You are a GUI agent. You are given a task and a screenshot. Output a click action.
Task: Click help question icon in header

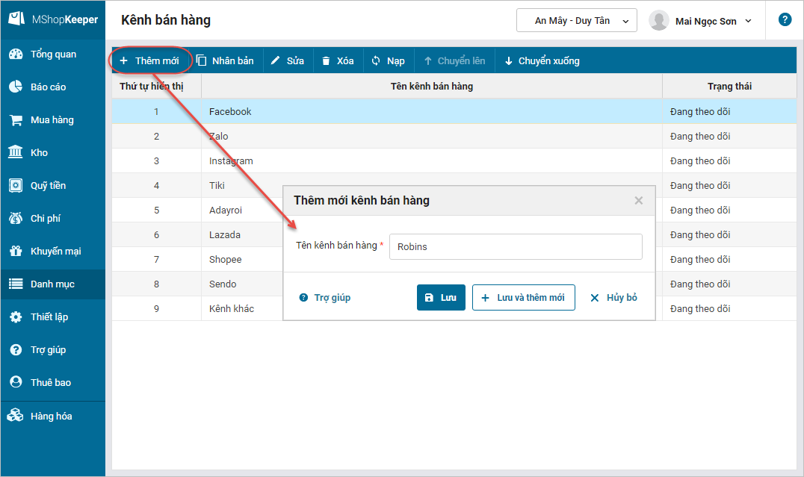click(x=785, y=19)
